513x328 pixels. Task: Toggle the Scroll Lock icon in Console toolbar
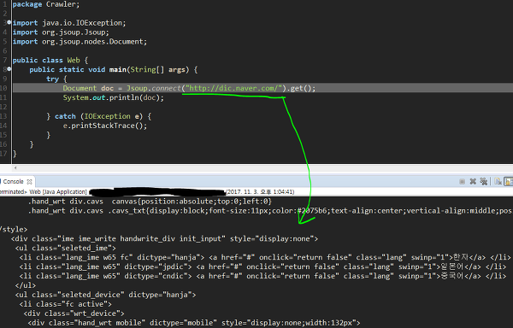(x=509, y=181)
